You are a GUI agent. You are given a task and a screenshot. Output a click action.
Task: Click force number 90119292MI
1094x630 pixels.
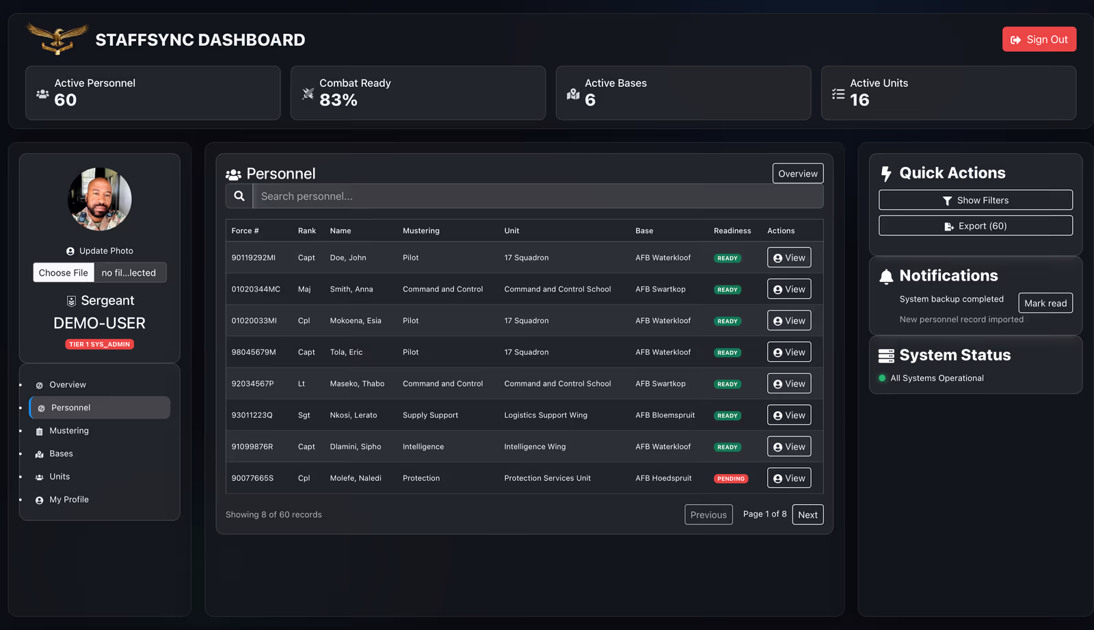click(x=254, y=258)
